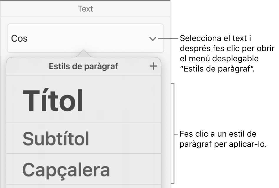Click empty area of the Cos field
This screenshot has width=279, height=188.
(88, 38)
